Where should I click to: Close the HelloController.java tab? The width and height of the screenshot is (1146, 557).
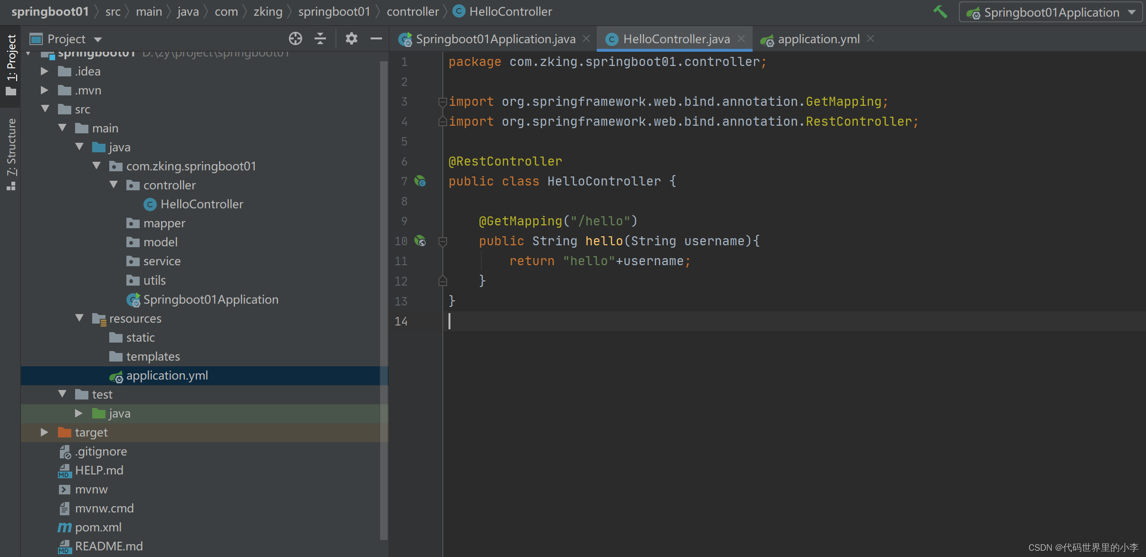tap(741, 39)
